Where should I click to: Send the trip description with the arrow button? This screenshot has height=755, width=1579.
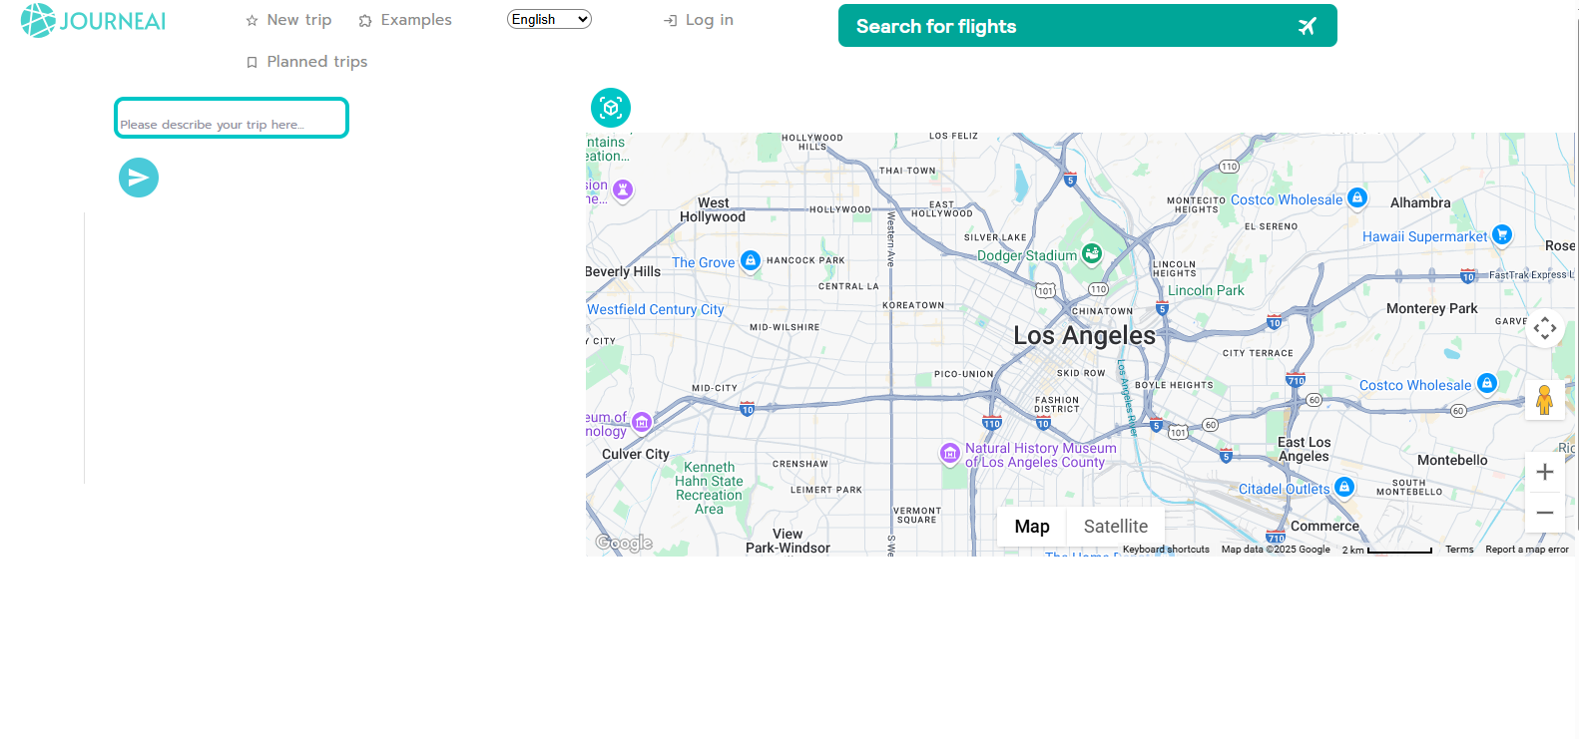click(139, 178)
